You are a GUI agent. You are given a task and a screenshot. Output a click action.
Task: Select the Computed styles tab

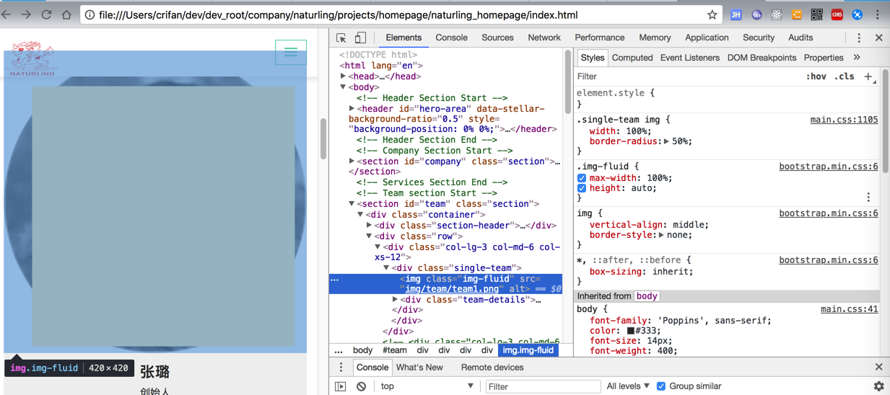point(632,58)
